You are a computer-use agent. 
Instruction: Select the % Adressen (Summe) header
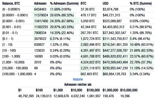[x=64, y=4]
